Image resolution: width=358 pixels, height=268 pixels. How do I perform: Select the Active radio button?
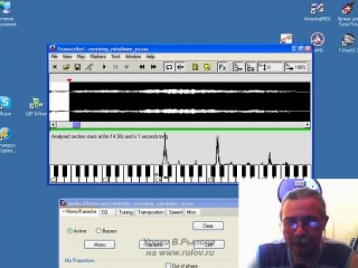[x=70, y=231]
